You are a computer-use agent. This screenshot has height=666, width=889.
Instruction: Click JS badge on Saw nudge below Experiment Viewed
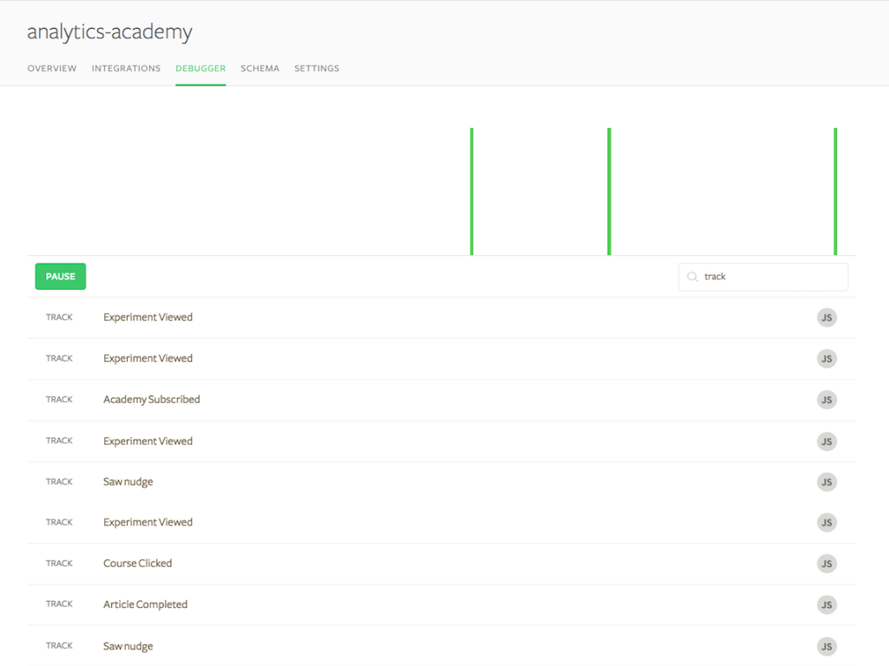826,482
